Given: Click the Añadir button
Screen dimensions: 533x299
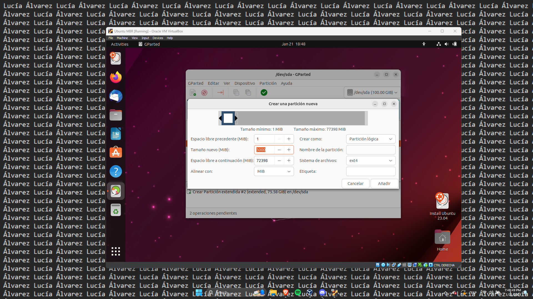Looking at the screenshot, I should click(x=384, y=184).
